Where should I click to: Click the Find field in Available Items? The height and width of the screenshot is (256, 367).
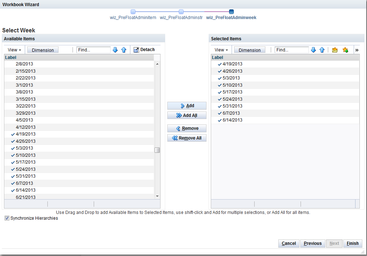[x=93, y=50]
